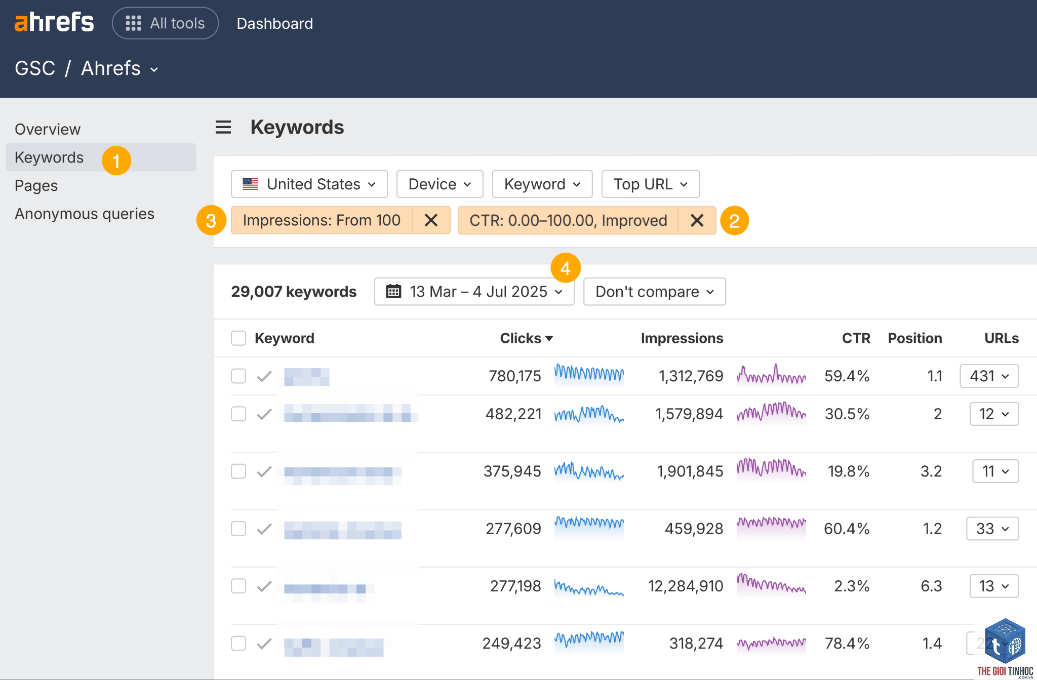Image resolution: width=1037 pixels, height=680 pixels.
Task: Open impressions sparkline for 1,901,845 row
Action: (x=771, y=470)
